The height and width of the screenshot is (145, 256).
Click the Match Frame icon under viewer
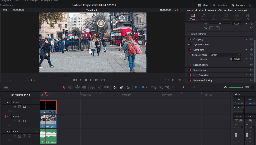click(x=167, y=80)
